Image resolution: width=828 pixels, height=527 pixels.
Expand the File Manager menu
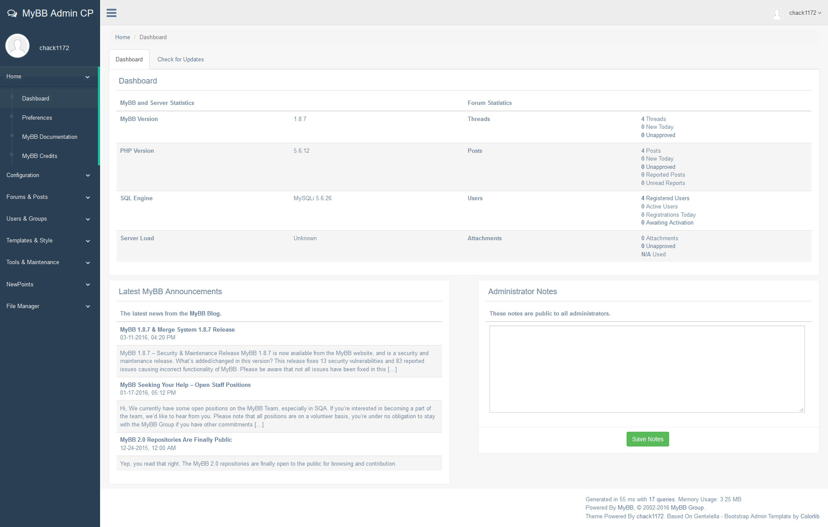pos(49,306)
